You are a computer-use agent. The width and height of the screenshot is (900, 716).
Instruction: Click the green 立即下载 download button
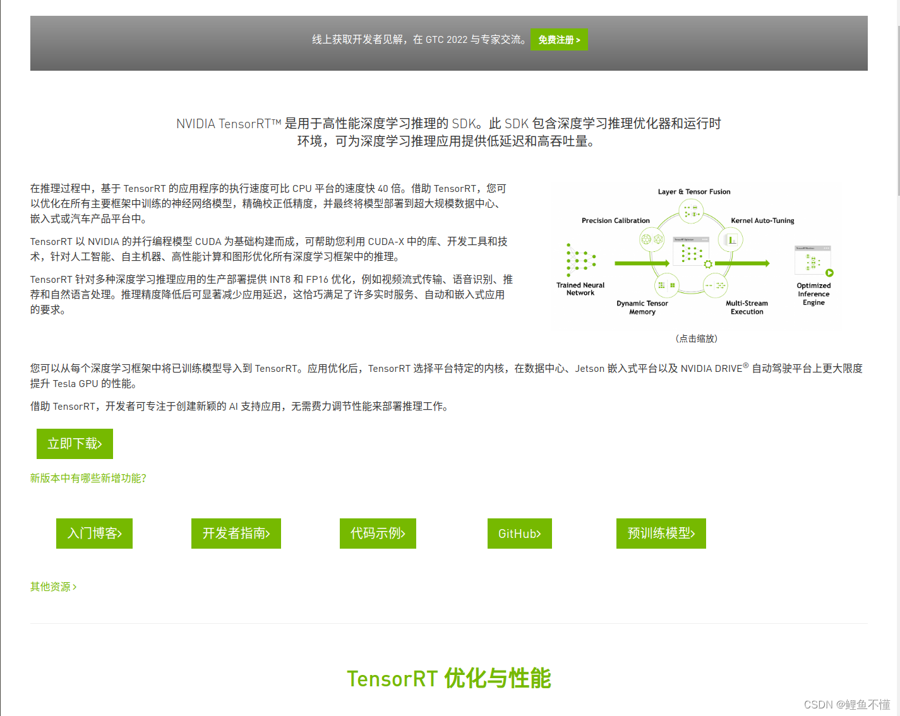75,443
